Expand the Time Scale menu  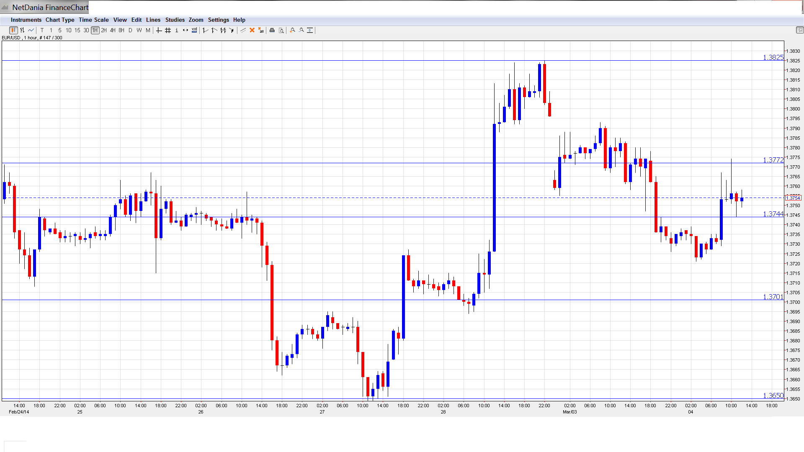93,20
